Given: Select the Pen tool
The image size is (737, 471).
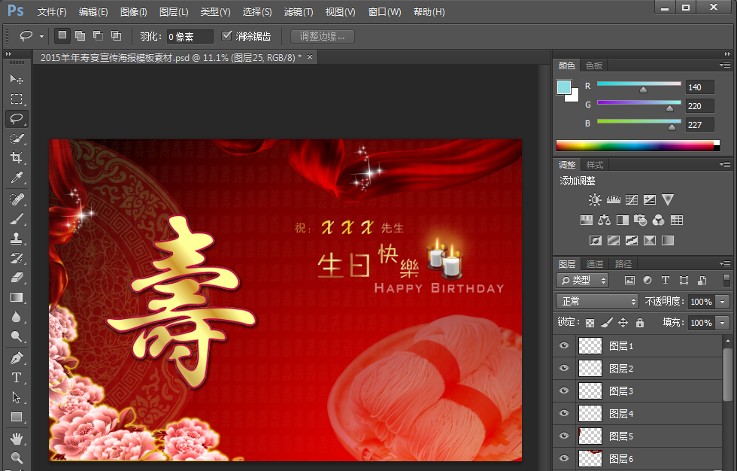Looking at the screenshot, I should 17,358.
